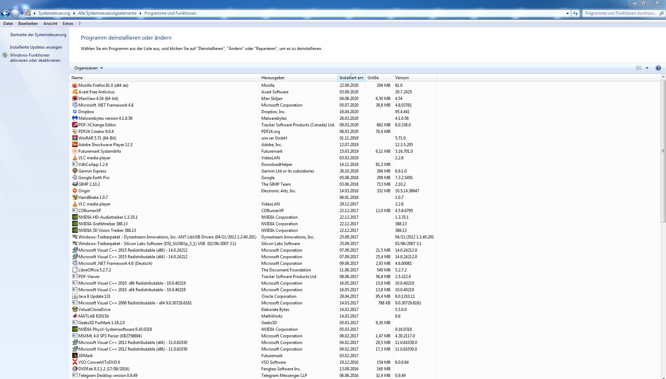Expand arrow after Systemsteuerung in breadcrumb

[74, 13]
